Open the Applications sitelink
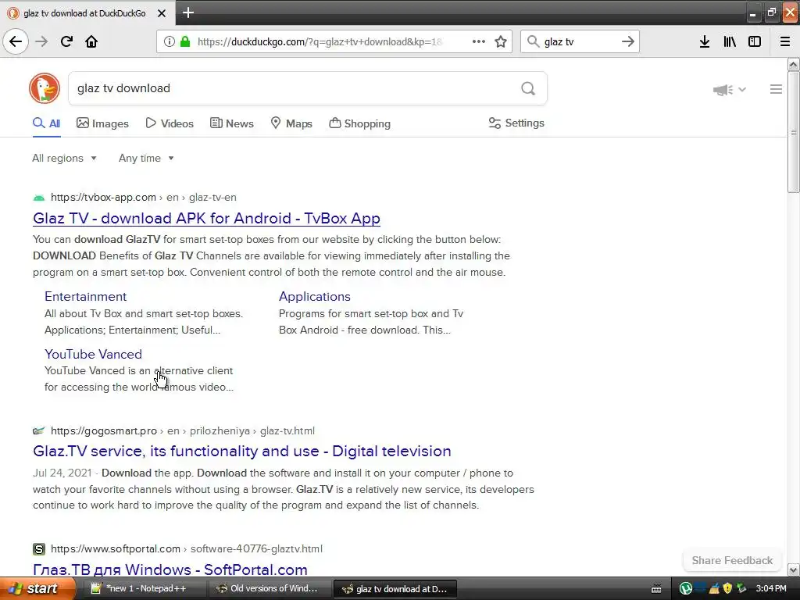Viewport: 800px width, 600px height. [x=315, y=296]
